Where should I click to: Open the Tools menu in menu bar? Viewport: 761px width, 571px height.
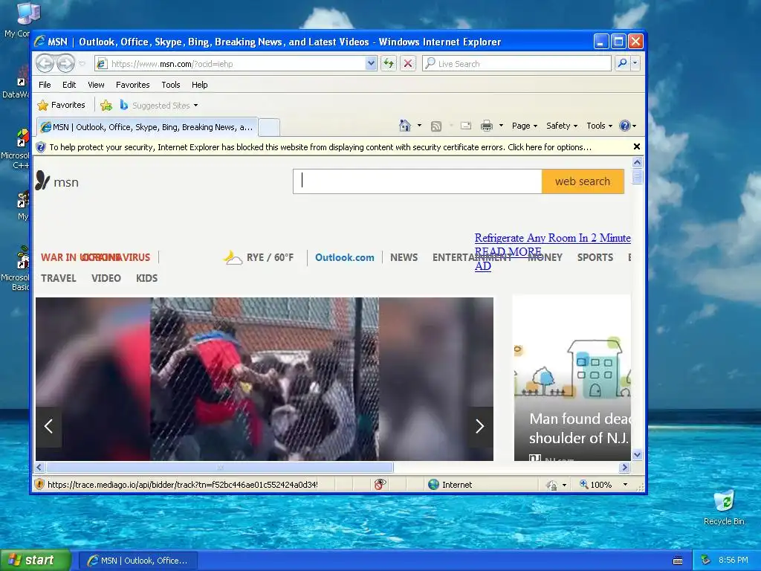(x=171, y=85)
